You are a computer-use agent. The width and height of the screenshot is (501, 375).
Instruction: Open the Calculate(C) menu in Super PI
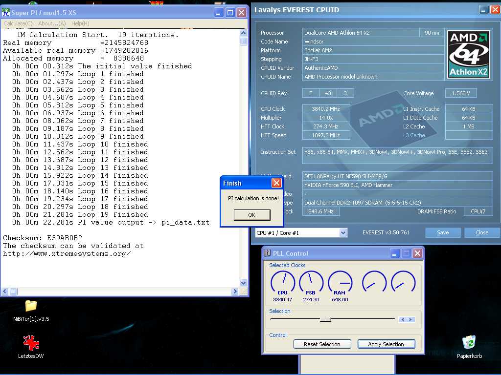coord(18,23)
